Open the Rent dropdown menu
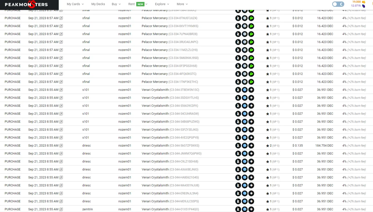 138,4
